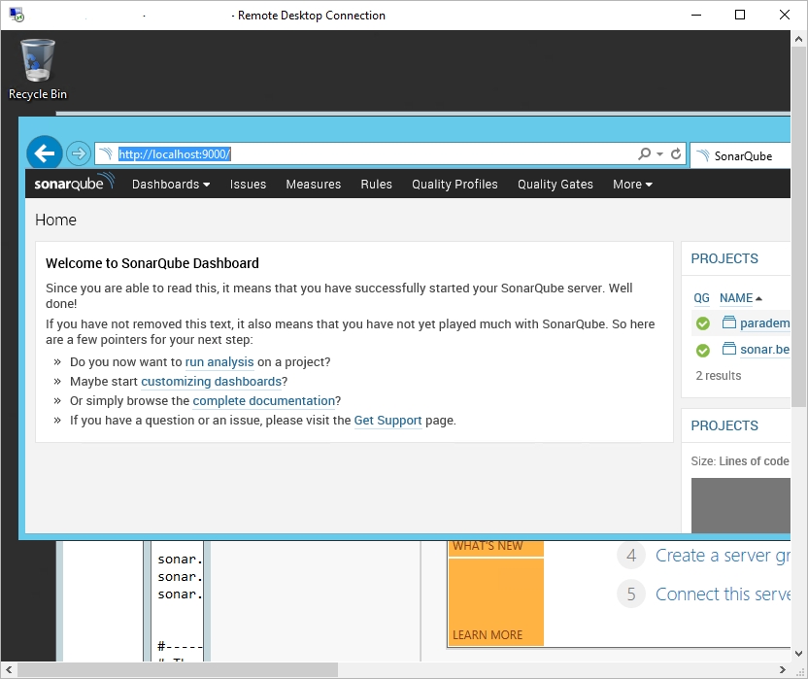Click the LEARN MORE tile in Server Manager
808x679 pixels.
pos(495,601)
